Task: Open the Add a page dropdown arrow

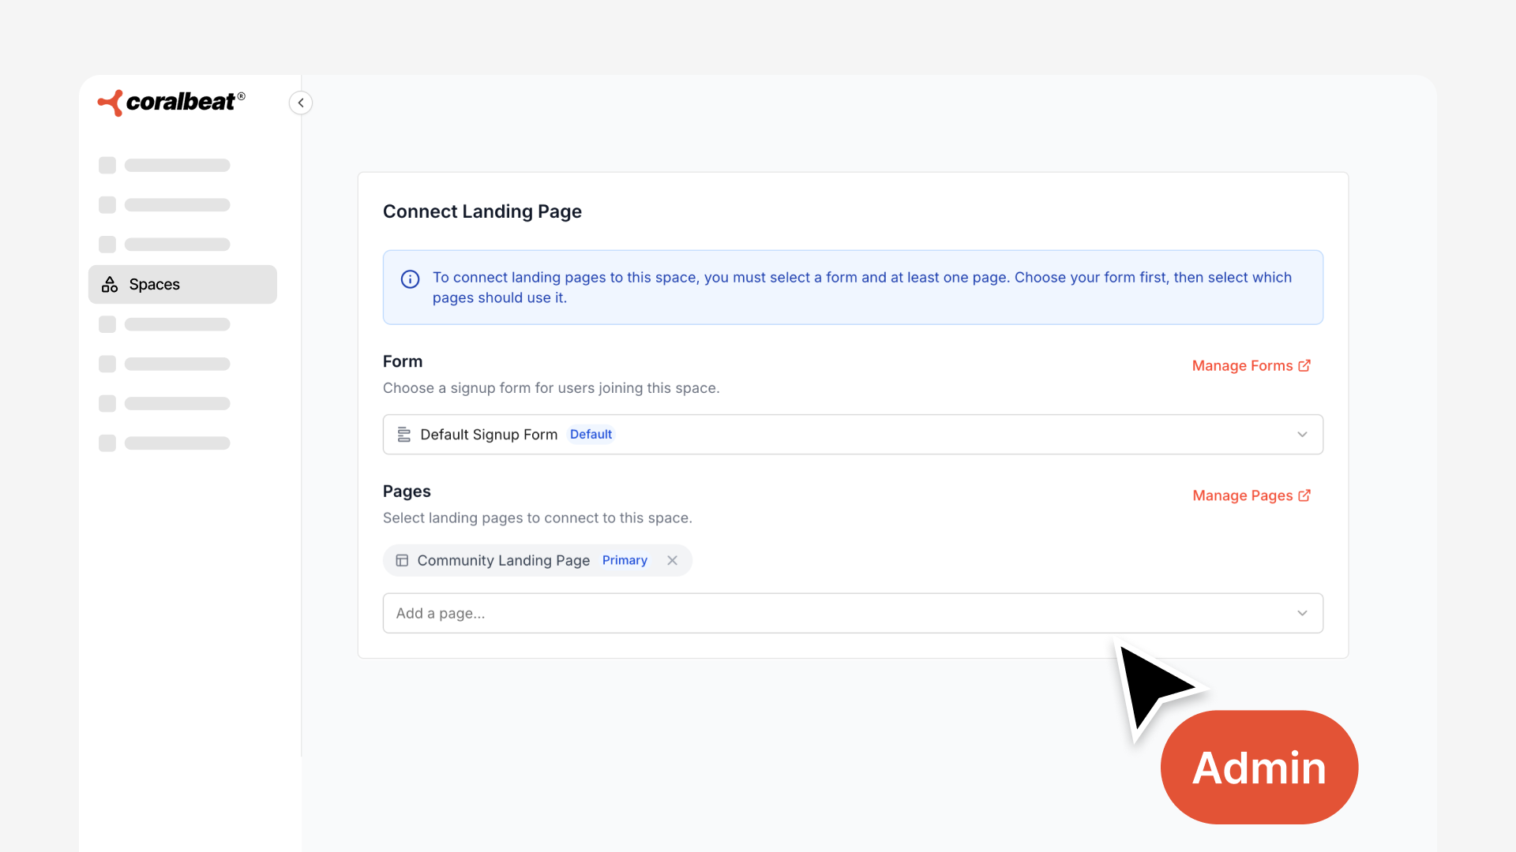Action: (x=1302, y=614)
